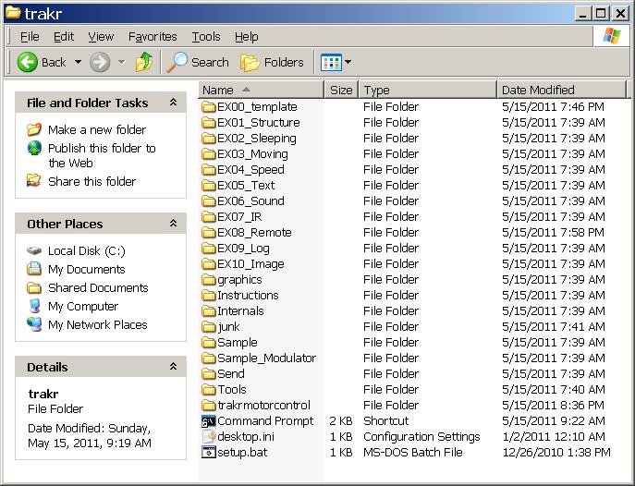Select the setup.bat batch file icon
Viewport: 635px width, 486px height.
pos(209,453)
